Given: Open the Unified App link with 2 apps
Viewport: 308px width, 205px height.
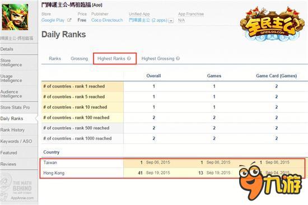Looking at the screenshot, I should (x=148, y=20).
